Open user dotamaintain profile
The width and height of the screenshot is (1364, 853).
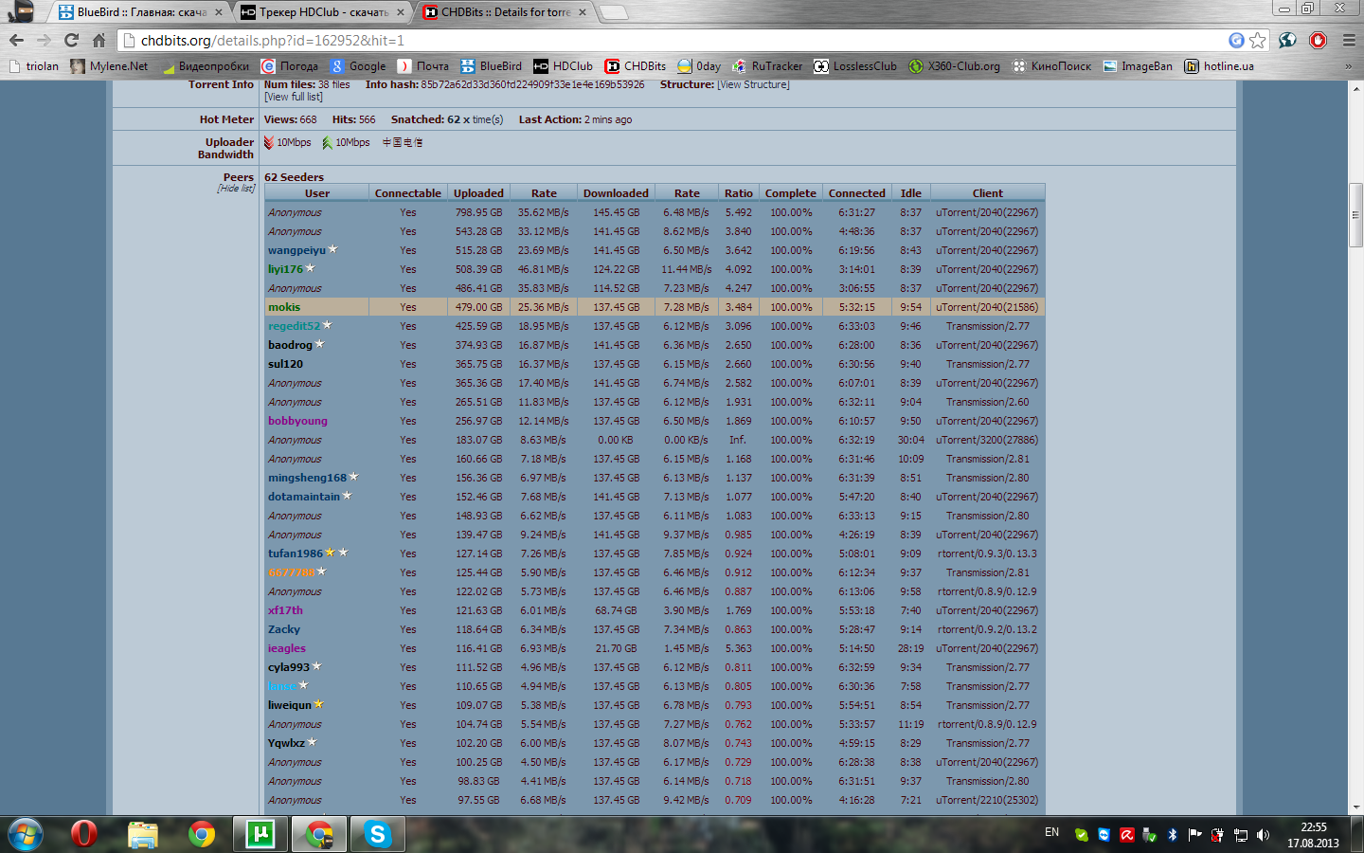tap(303, 497)
